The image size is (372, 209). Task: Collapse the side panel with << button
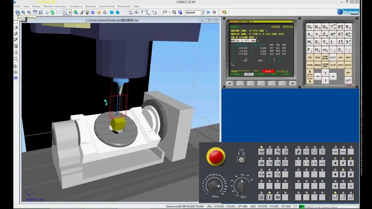23,19
